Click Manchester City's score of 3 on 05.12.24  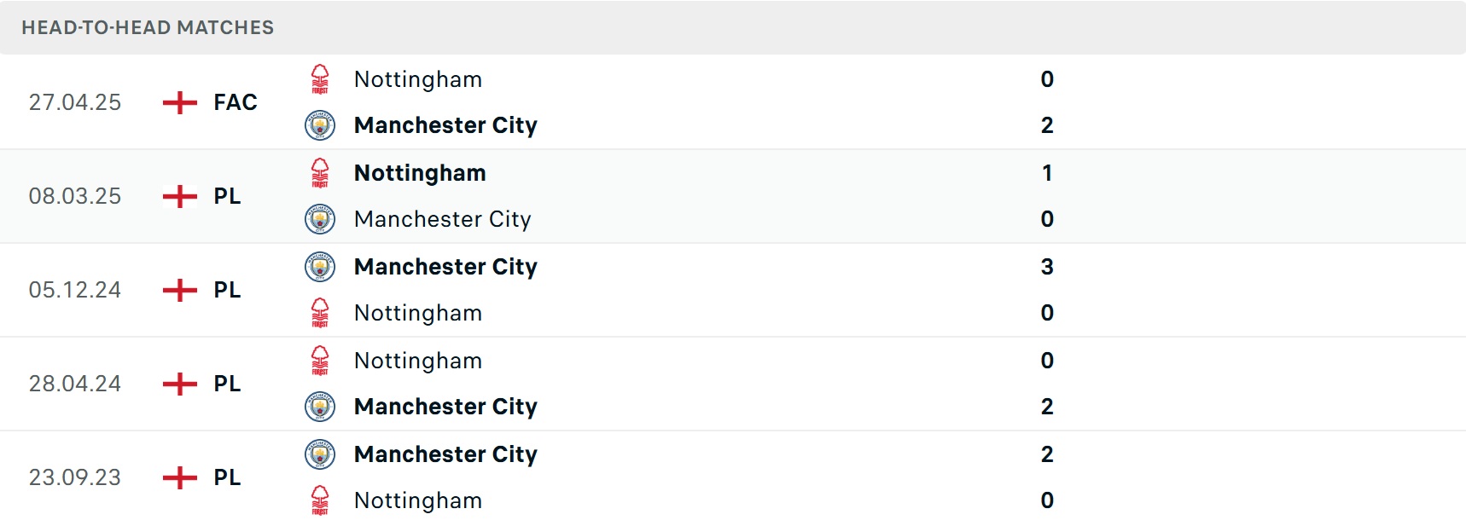[x=1047, y=267]
